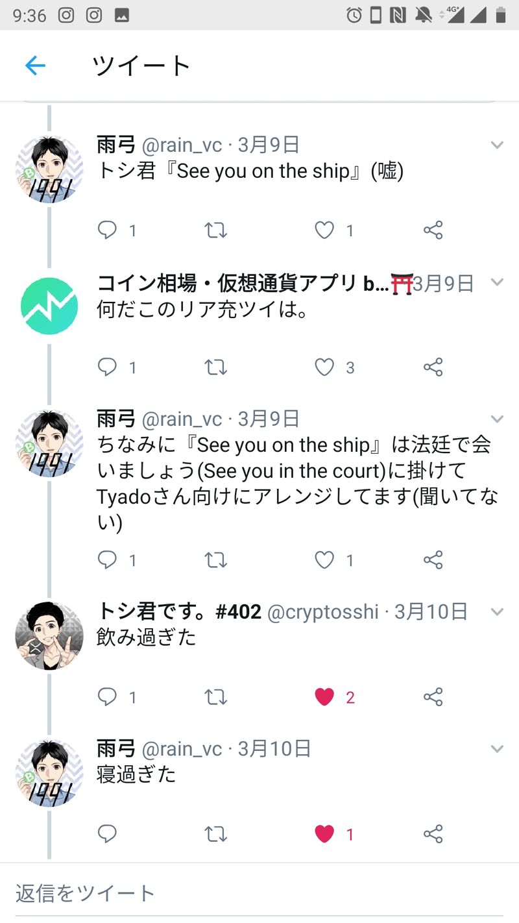Reply to the 'See you on the ship' (嘘) tweet
The image size is (519, 923).
107,230
